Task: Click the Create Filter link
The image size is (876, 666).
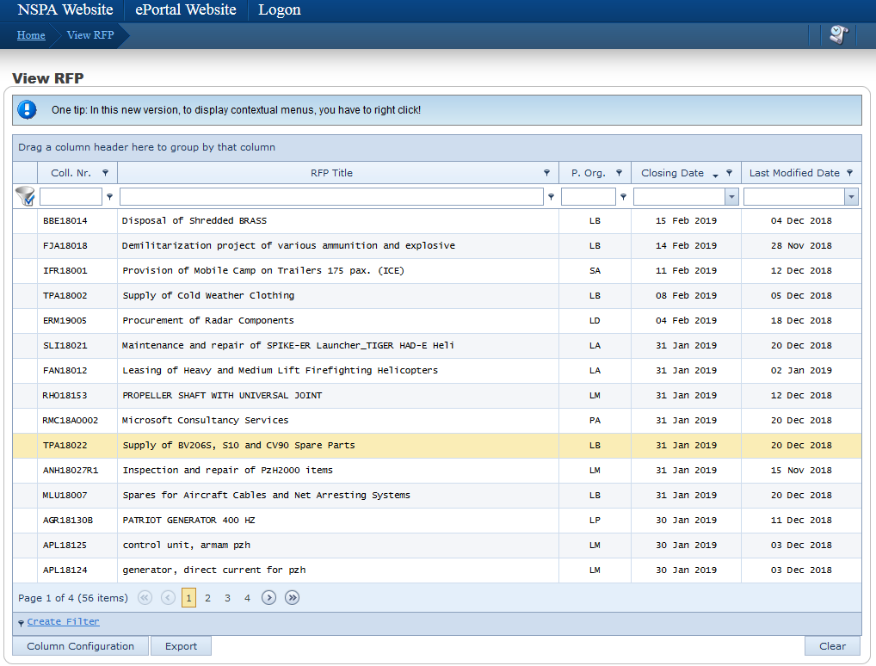Action: 63,621
